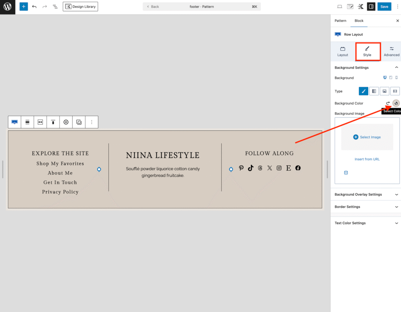The image size is (401, 312).
Task: Expand the Border Settings section
Action: click(x=365, y=207)
